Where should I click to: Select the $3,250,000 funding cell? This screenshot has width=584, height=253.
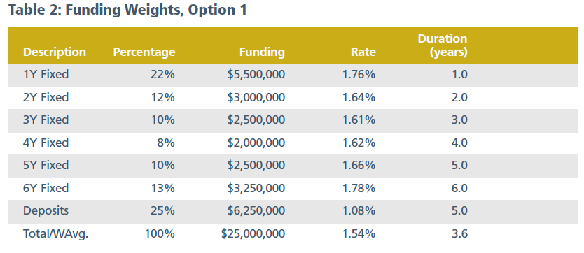(x=256, y=189)
